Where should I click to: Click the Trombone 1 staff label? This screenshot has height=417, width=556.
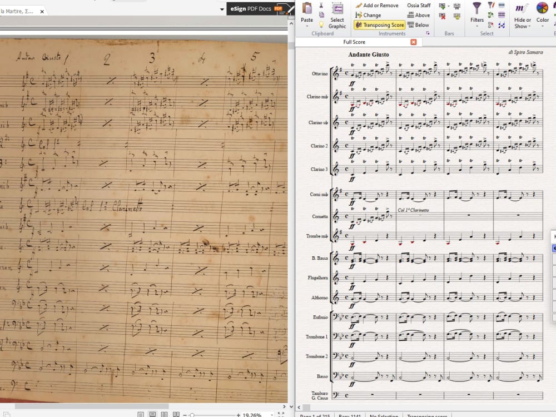click(317, 337)
